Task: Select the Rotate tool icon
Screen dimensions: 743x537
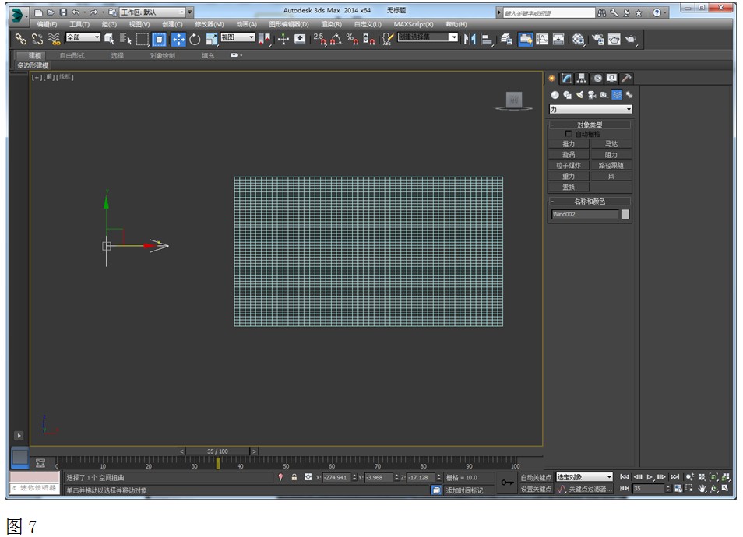Action: [x=195, y=40]
